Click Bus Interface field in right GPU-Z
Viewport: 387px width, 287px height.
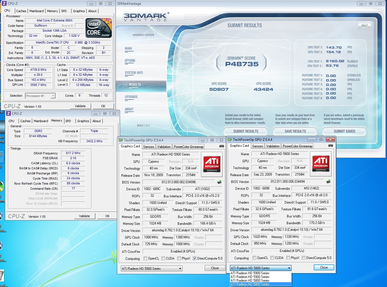click(311, 195)
